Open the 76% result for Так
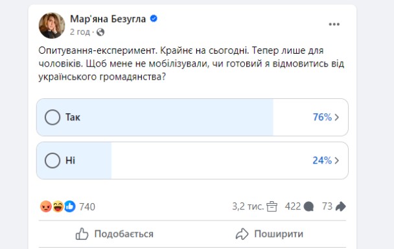The height and width of the screenshot is (249, 394). click(322, 117)
